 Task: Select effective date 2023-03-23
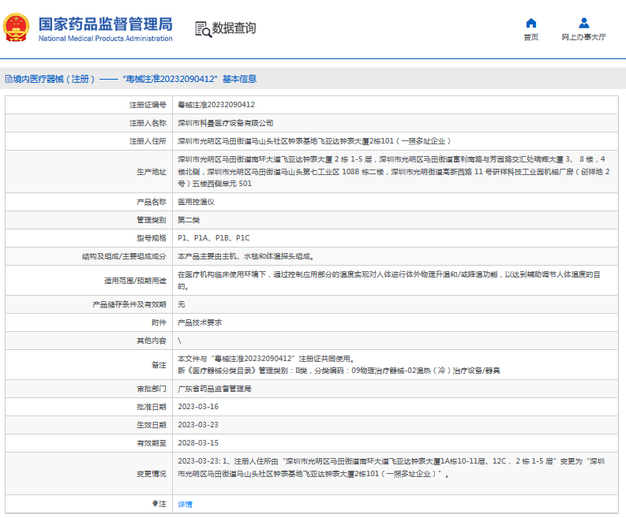[198, 425]
